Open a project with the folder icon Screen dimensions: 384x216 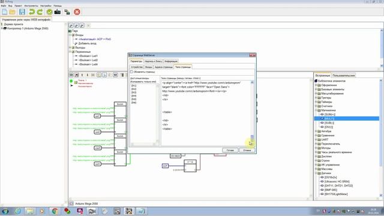[x=13, y=12]
